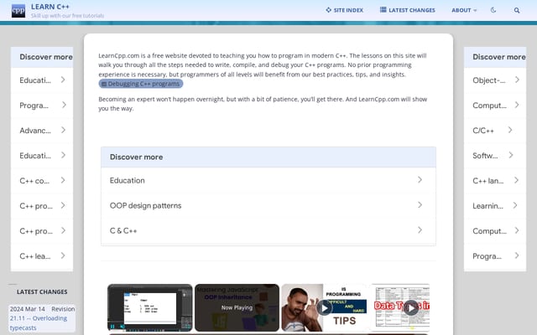Pause the playing video in first thumbnail

pos(112,327)
